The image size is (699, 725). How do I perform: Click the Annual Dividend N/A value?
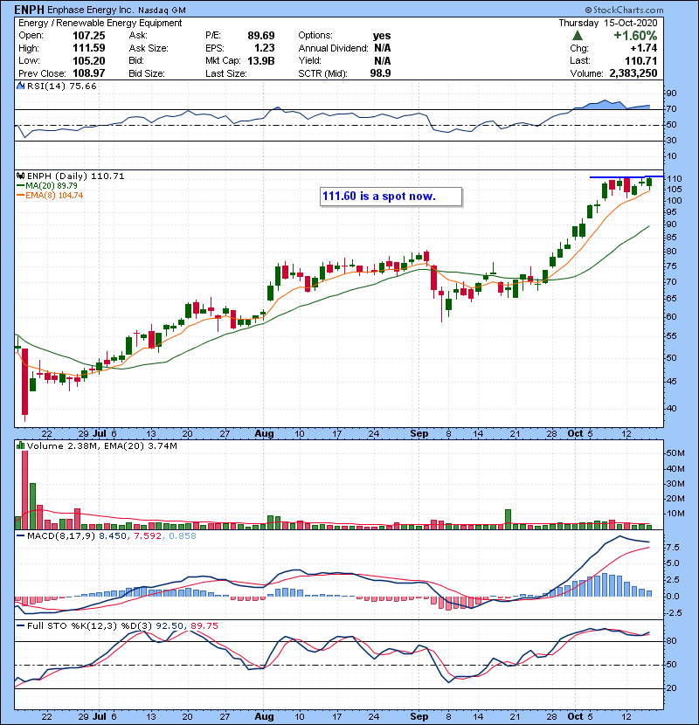pos(382,48)
